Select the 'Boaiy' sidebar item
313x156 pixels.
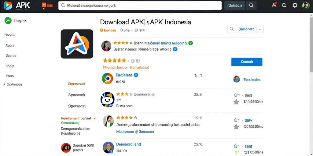(x=10, y=66)
